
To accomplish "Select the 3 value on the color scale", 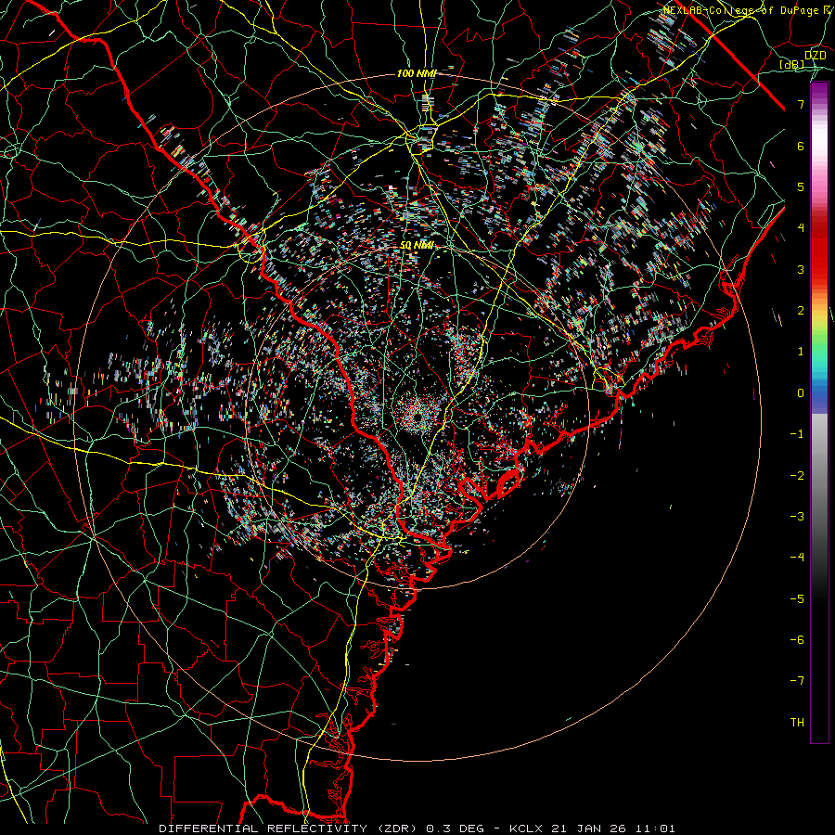I will point(801,269).
